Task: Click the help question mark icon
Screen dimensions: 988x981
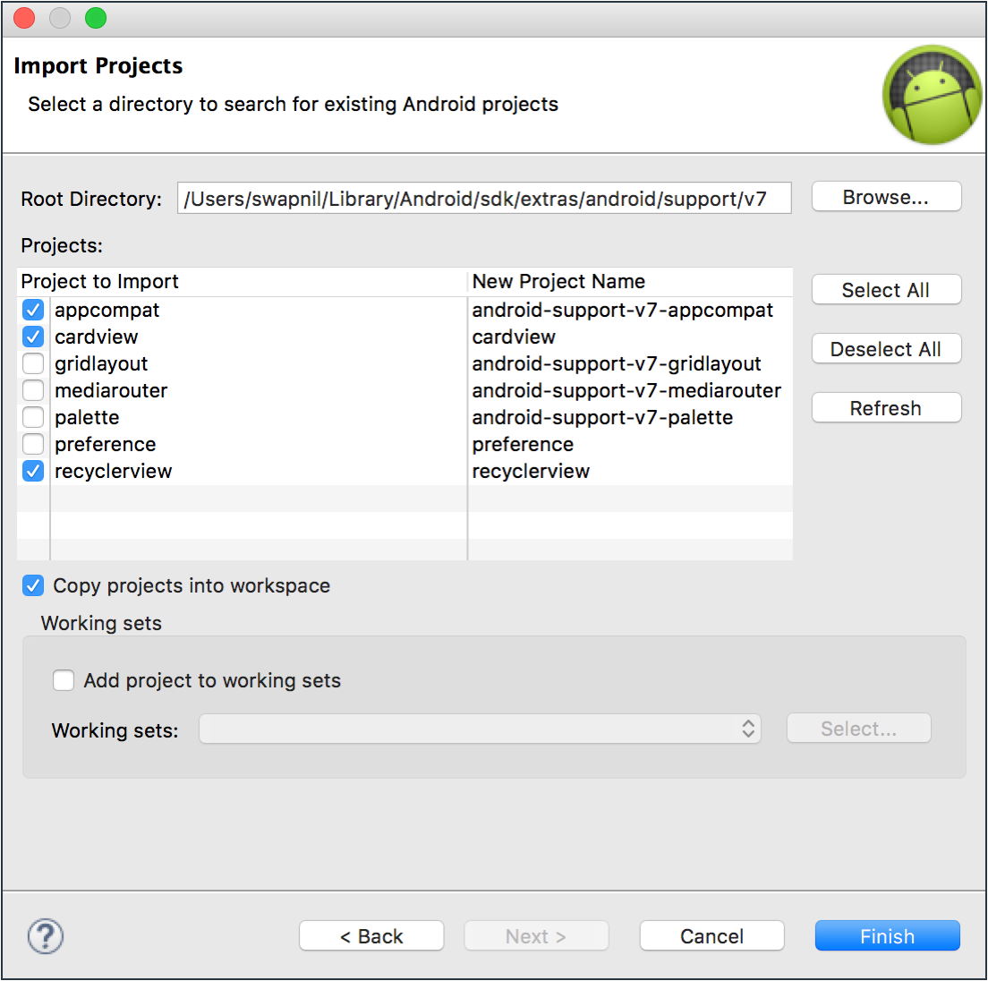Action: click(x=45, y=936)
